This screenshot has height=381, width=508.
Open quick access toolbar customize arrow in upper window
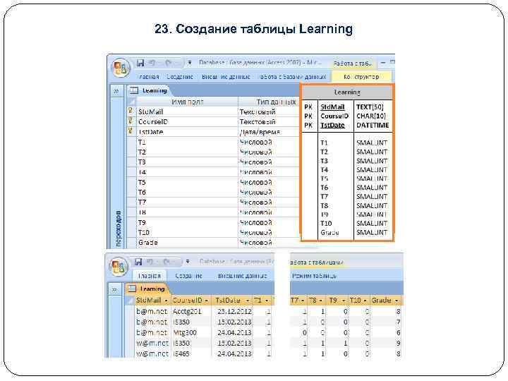[x=190, y=63]
